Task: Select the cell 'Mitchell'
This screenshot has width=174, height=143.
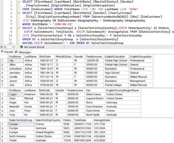Action: click(30, 99)
